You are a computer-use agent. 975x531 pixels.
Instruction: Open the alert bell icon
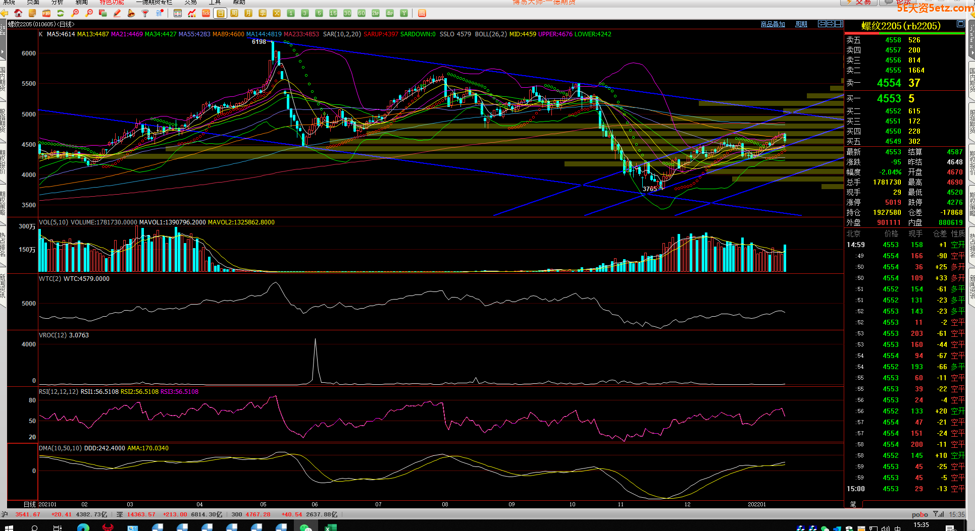tap(131, 13)
